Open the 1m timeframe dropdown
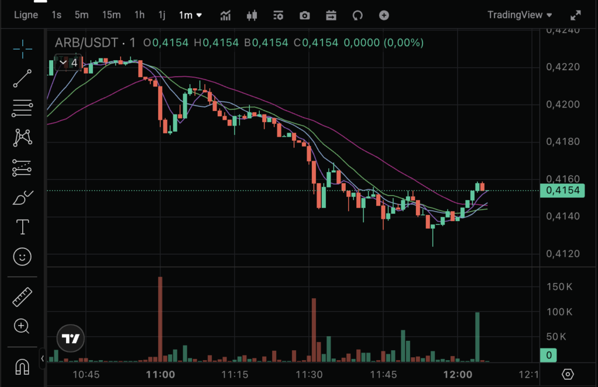Image resolution: width=598 pixels, height=387 pixels. tap(190, 15)
